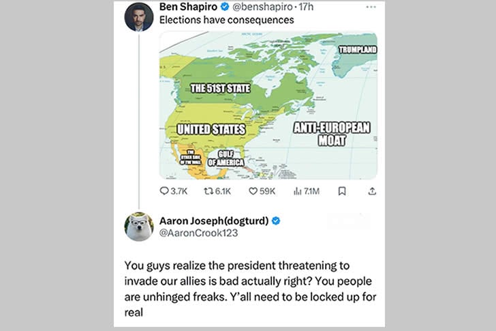
Task: Bookmark the Ben Shapiro tweet
Action: [342, 191]
